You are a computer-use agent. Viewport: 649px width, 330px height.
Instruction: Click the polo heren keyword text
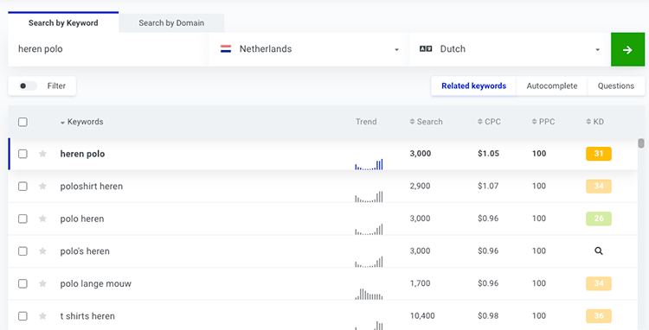tap(82, 219)
